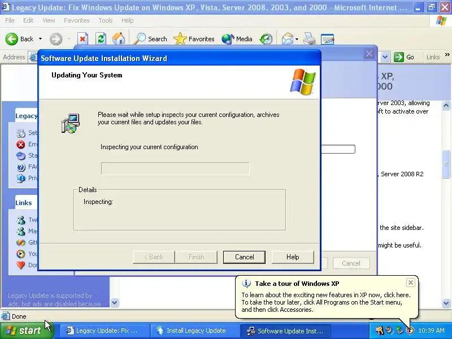The image size is (452, 339).
Task: Open the History icon in toolbar
Action: click(266, 39)
